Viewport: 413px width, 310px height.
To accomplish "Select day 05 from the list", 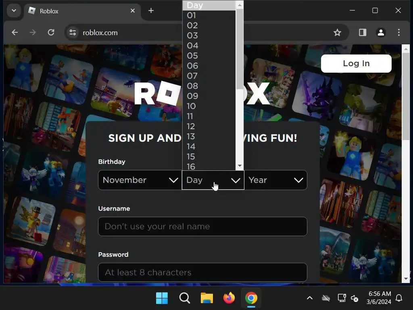I will click(209, 56).
